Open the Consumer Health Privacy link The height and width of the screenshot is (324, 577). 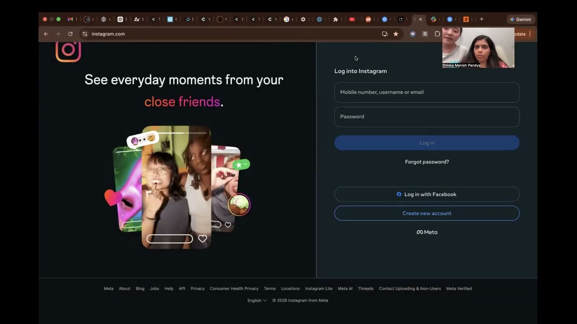coord(234,288)
